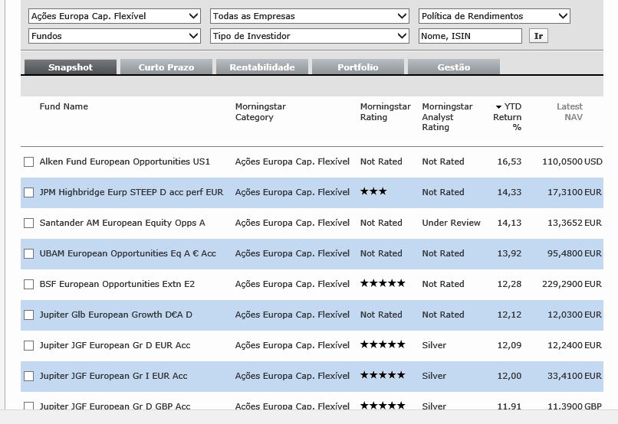Click Under Review analyst rating for Santander

pyautogui.click(x=452, y=223)
